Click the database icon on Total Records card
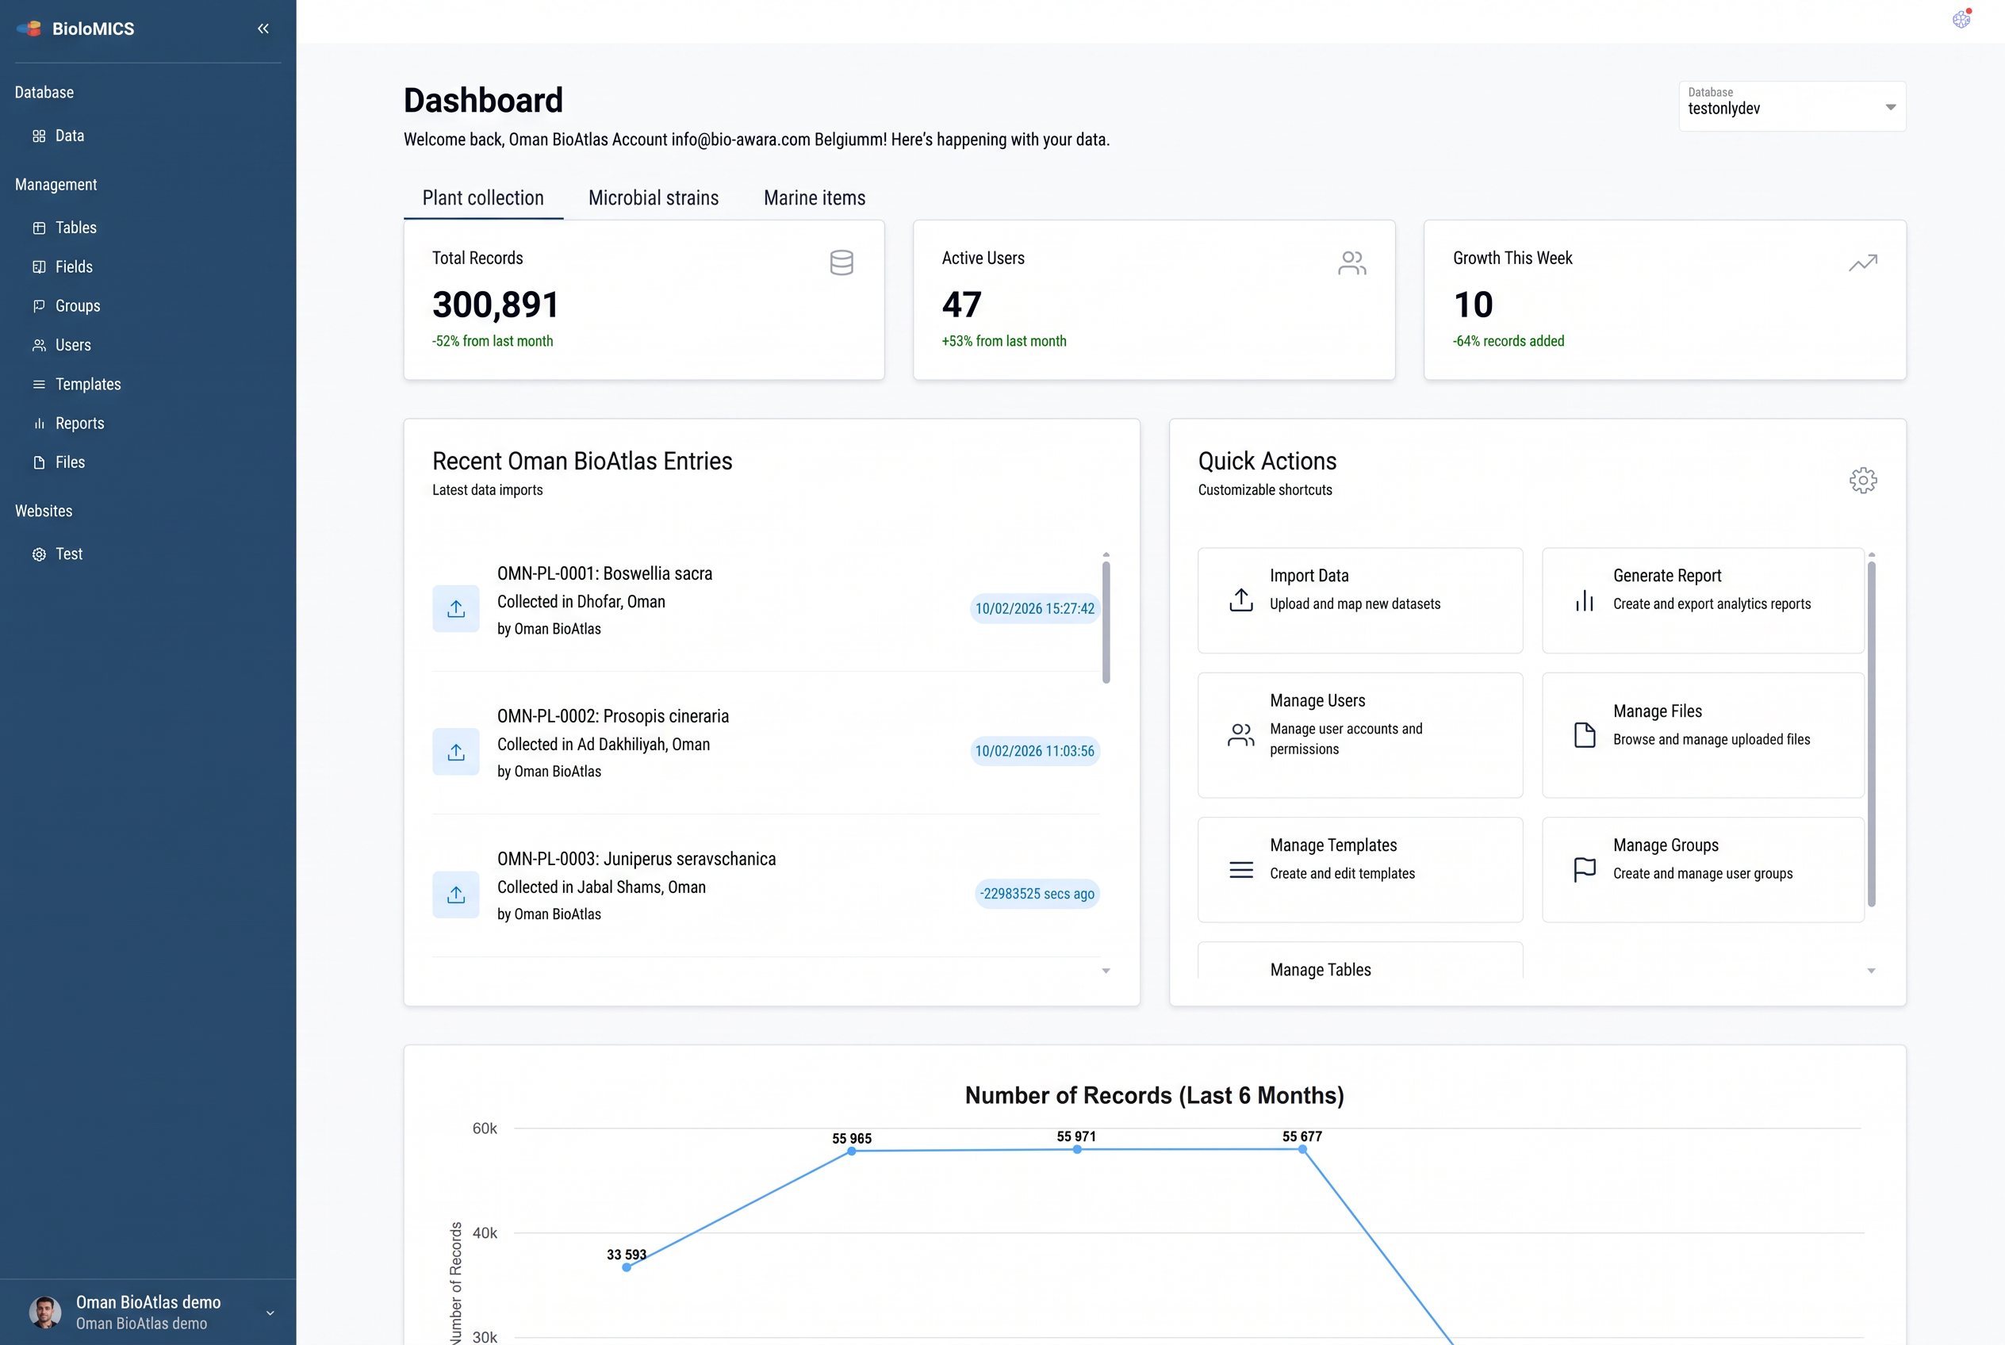2005x1345 pixels. tap(841, 262)
